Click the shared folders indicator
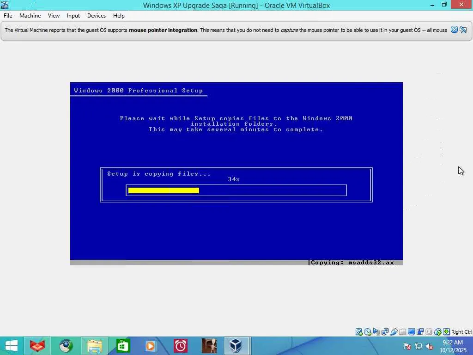 (x=402, y=332)
